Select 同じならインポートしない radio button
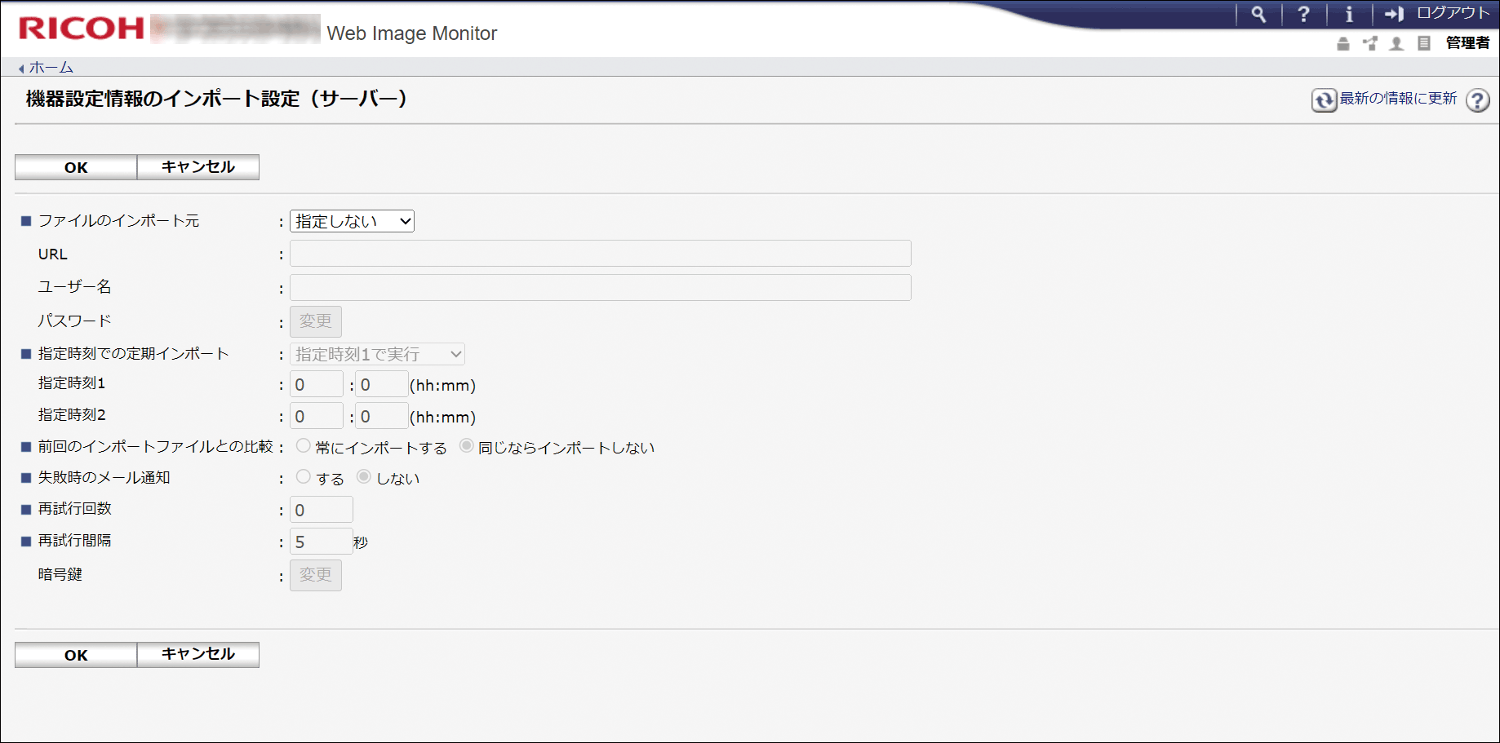This screenshot has height=743, width=1500. [x=466, y=446]
